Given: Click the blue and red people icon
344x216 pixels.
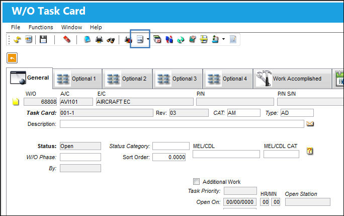Looking at the screenshot, I should point(169,40).
